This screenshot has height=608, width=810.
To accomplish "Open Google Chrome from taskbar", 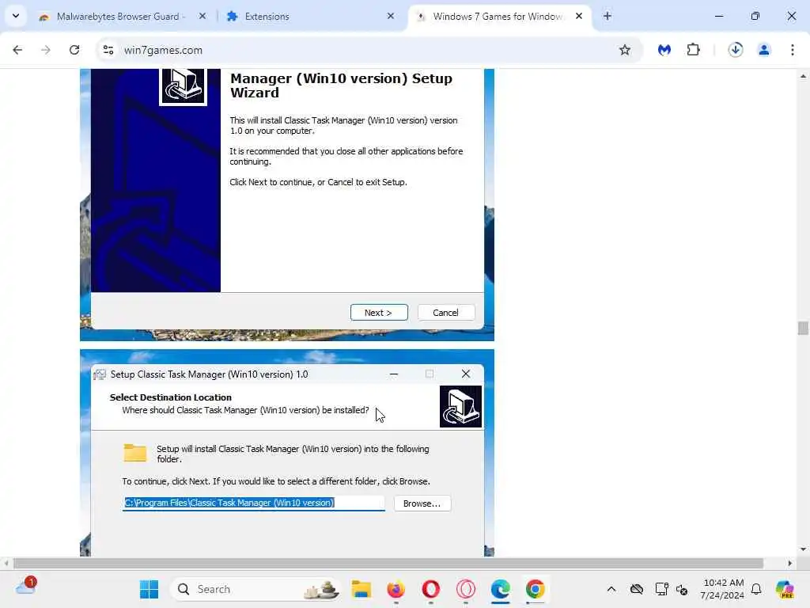I will [536, 589].
